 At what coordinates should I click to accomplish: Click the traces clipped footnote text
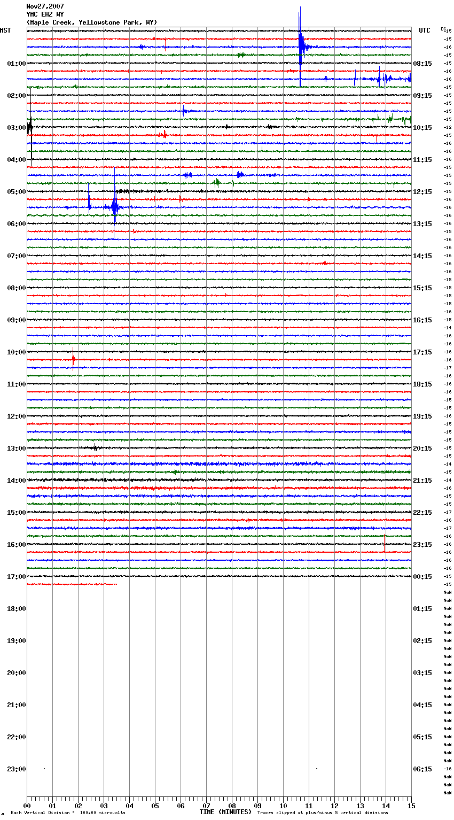[x=323, y=813]
